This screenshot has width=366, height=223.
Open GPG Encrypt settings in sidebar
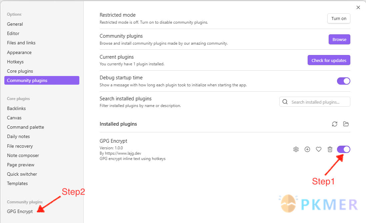tap(20, 211)
